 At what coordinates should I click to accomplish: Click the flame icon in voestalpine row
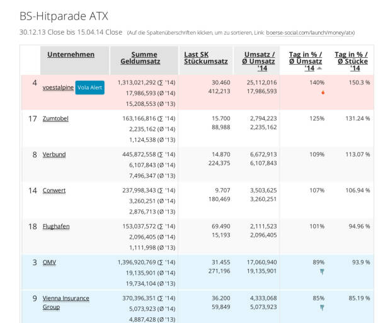tap(323, 93)
